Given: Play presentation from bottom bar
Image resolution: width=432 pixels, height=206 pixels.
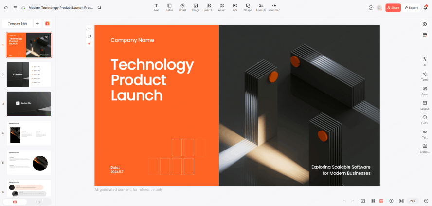Looking at the screenshot, I should [x=391, y=201].
